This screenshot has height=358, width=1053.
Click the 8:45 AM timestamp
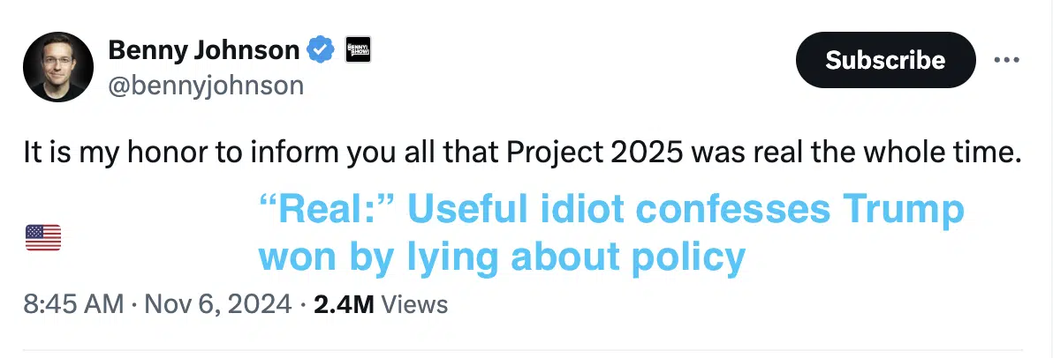tap(73, 304)
